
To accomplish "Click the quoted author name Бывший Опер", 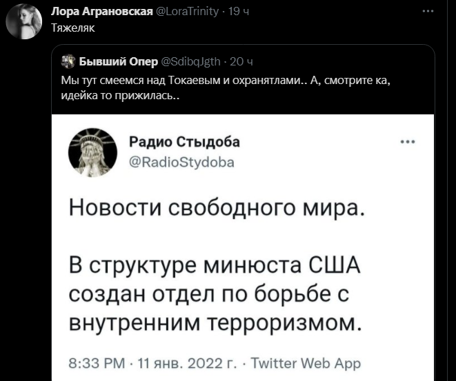I will point(119,61).
